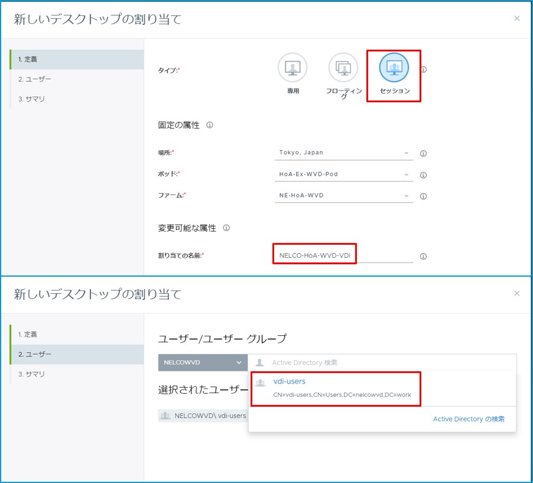Go to step 2. ユーザー in upper dialog
This screenshot has width=533, height=483.
coord(77,79)
